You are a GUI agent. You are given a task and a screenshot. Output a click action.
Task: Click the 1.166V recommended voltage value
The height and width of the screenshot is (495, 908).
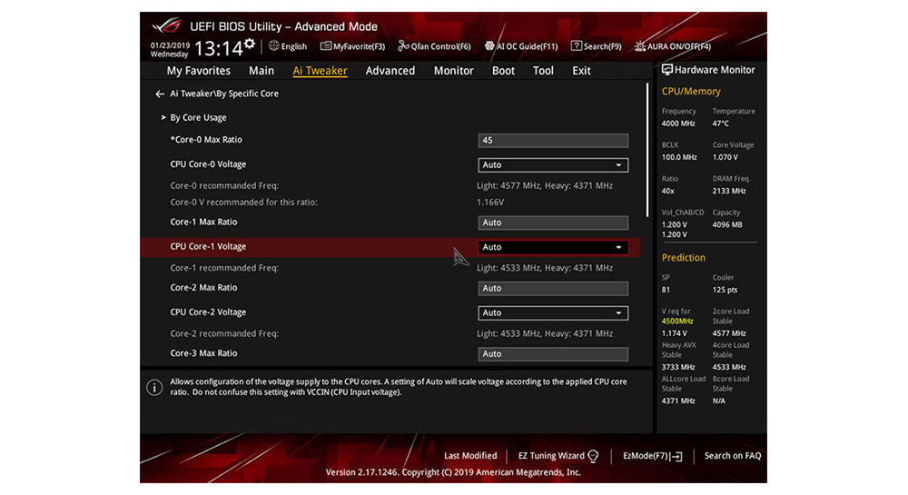[x=490, y=203]
